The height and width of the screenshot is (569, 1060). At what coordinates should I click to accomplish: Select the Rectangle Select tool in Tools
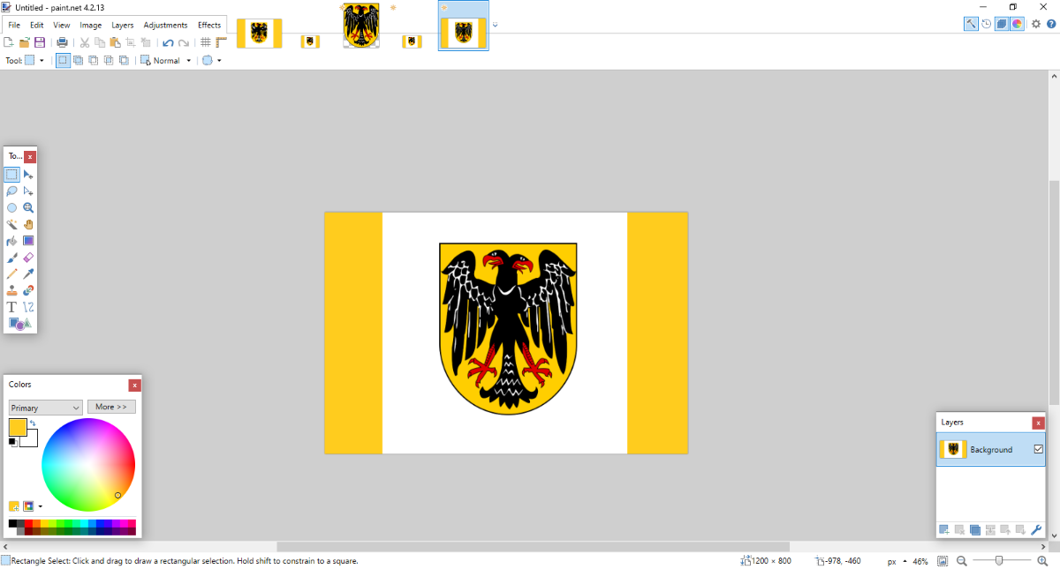pyautogui.click(x=12, y=175)
